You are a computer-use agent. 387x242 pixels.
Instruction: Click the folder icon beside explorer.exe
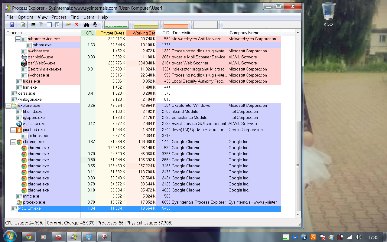(x=15, y=106)
